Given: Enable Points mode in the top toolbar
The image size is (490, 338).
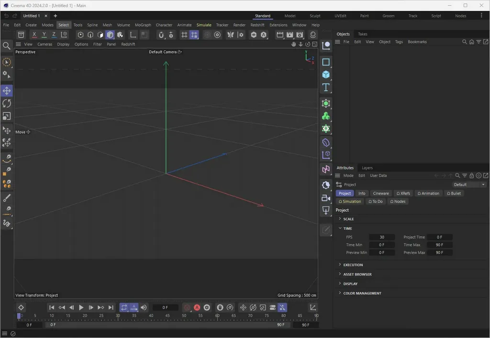Looking at the screenshot, I should (x=80, y=34).
